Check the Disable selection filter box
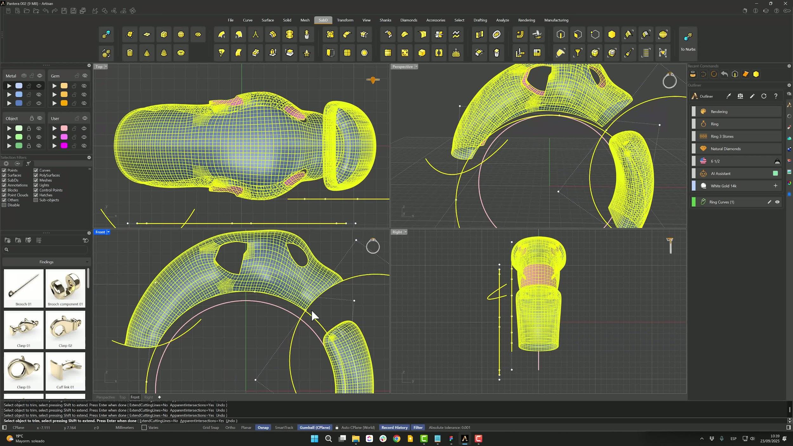This screenshot has height=446, width=793. [x=4, y=205]
